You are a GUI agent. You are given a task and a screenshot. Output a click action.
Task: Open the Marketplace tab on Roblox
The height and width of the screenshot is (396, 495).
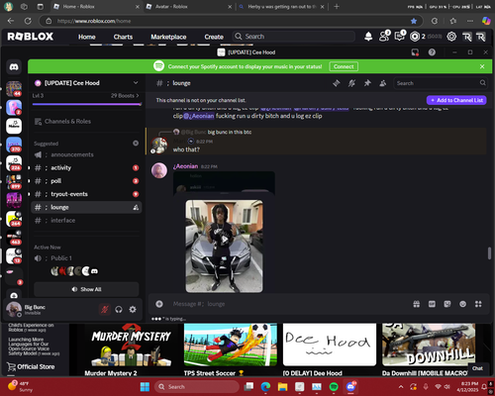(x=168, y=37)
